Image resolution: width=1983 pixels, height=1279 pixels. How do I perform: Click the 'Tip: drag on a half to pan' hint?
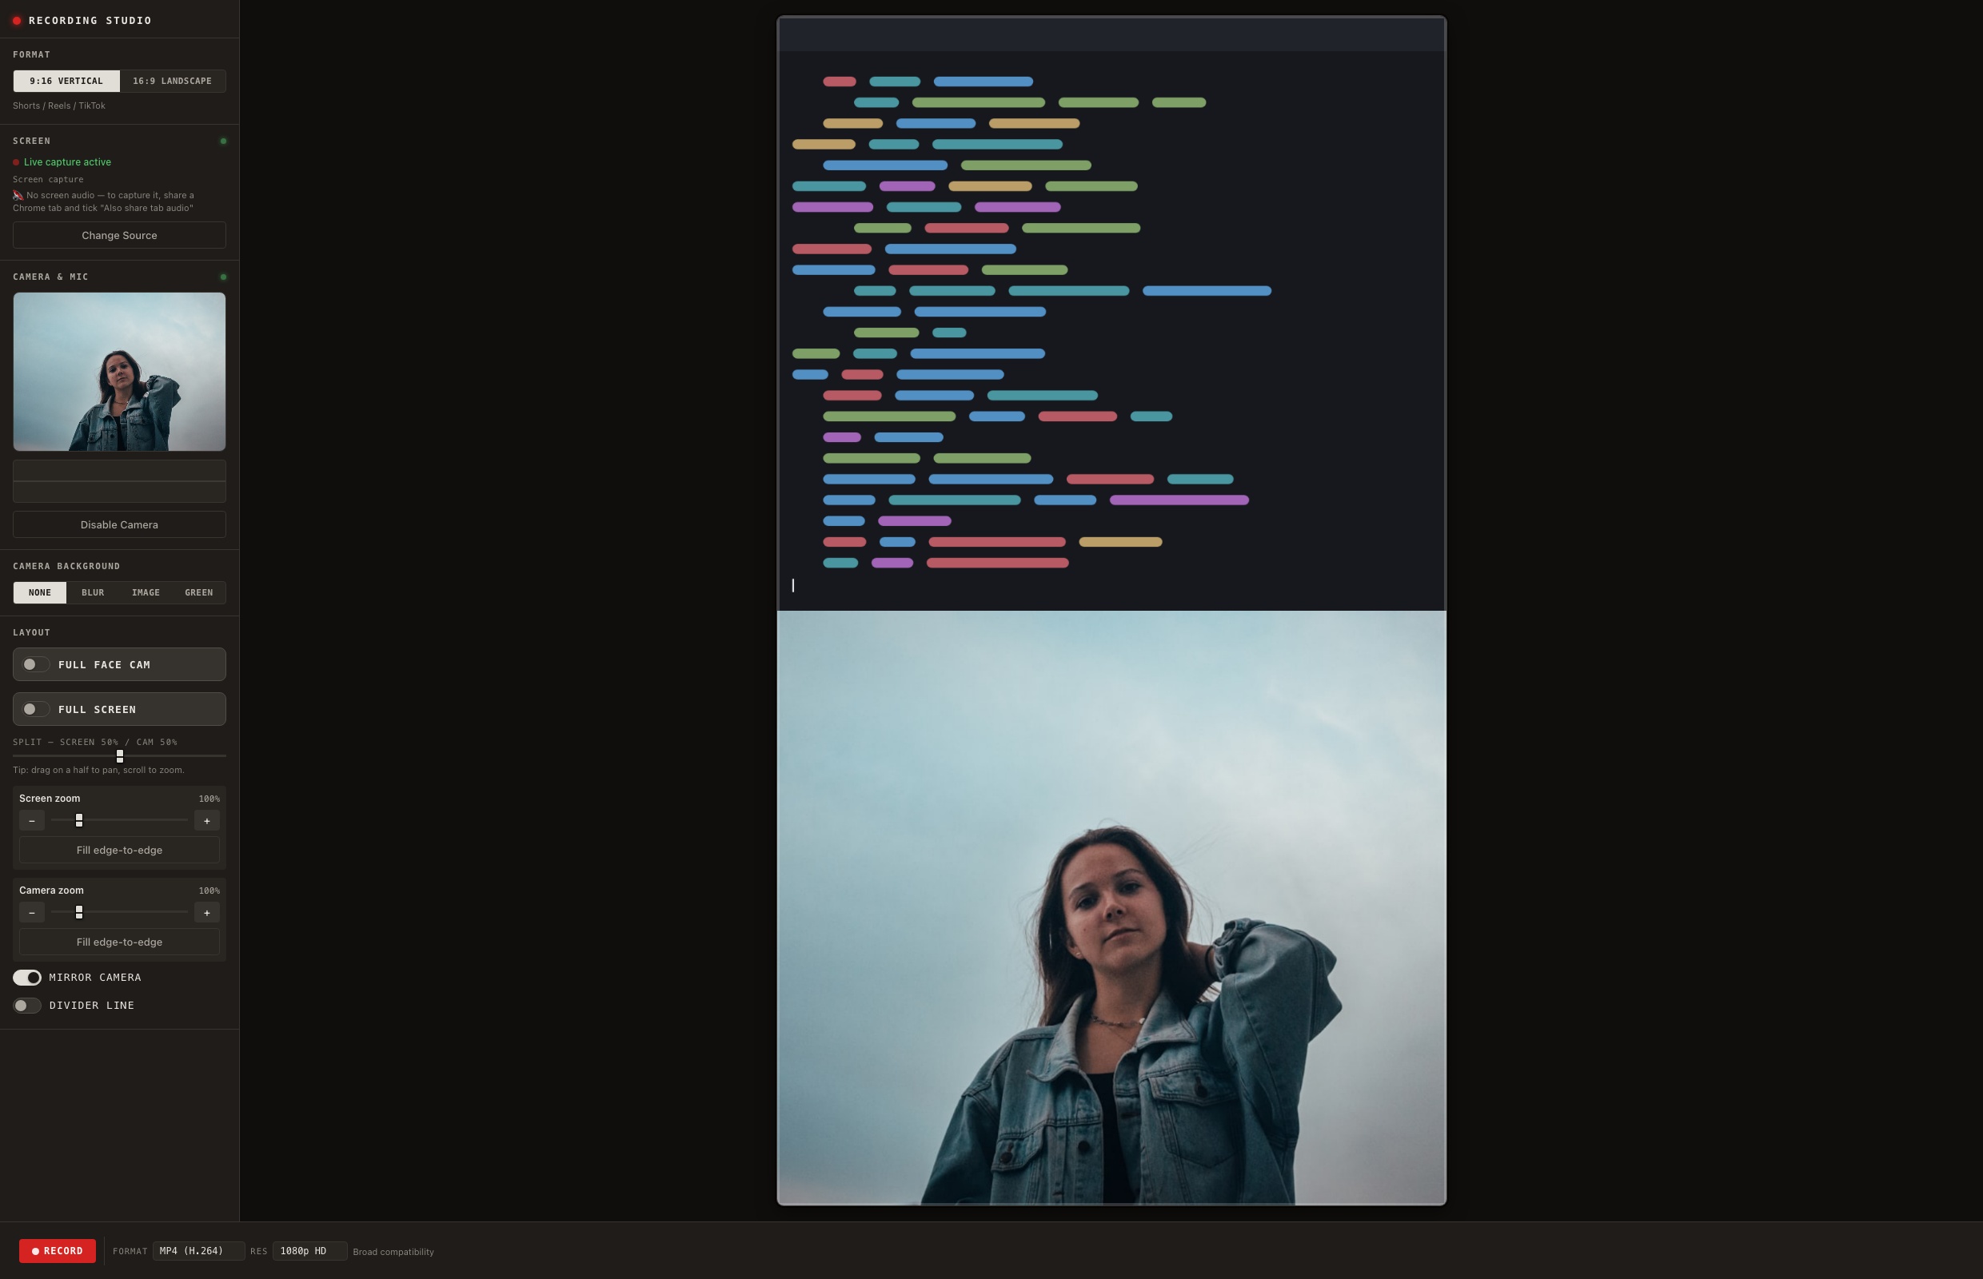[99, 770]
